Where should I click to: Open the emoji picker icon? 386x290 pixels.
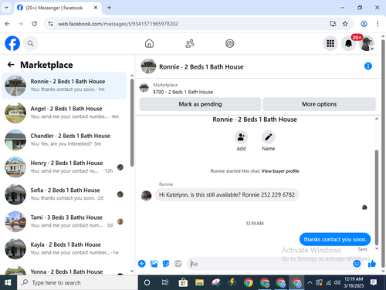[357, 264]
